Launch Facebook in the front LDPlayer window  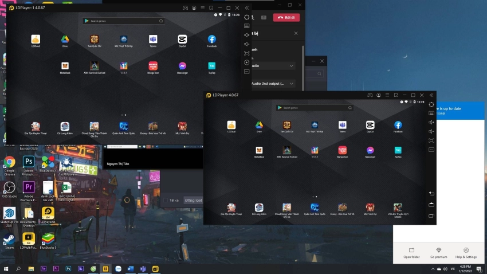398,125
